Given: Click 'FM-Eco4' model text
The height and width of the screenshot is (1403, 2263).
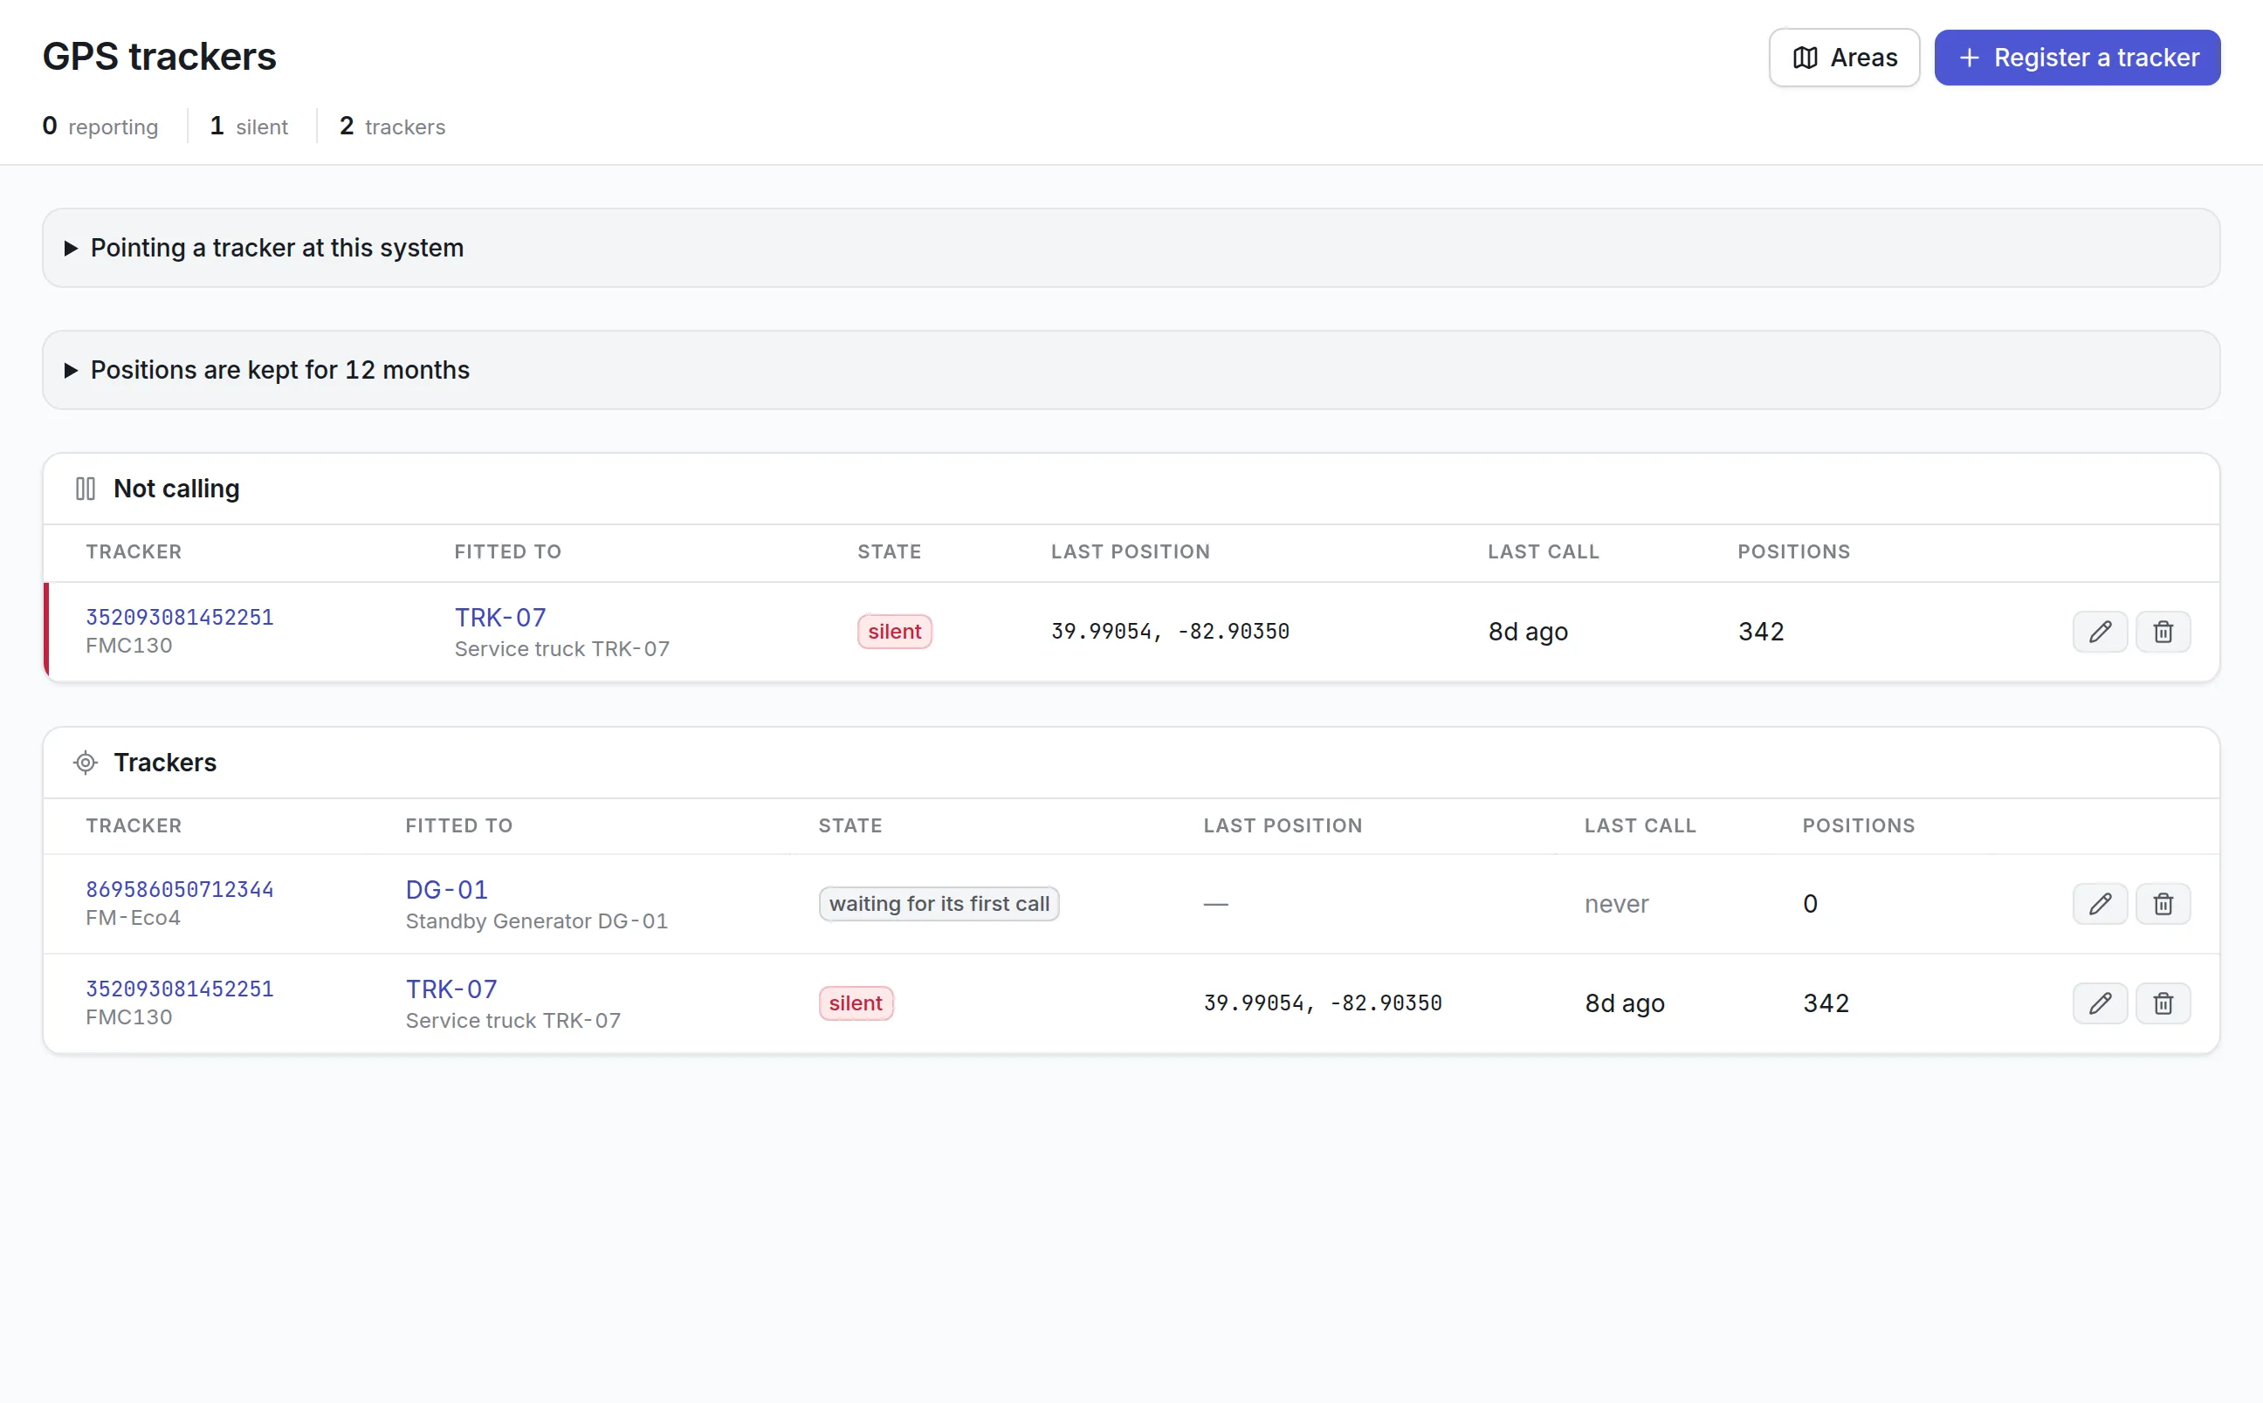Looking at the screenshot, I should coord(133,918).
